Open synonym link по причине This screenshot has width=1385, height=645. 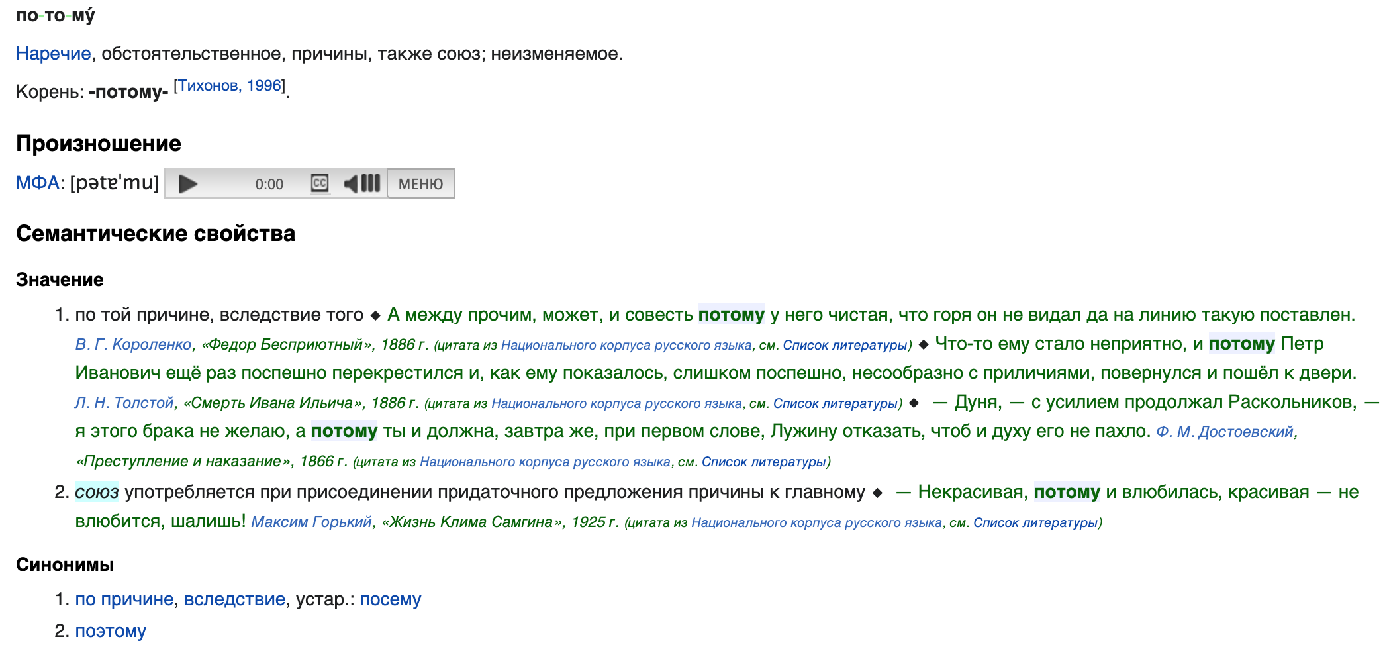click(124, 599)
